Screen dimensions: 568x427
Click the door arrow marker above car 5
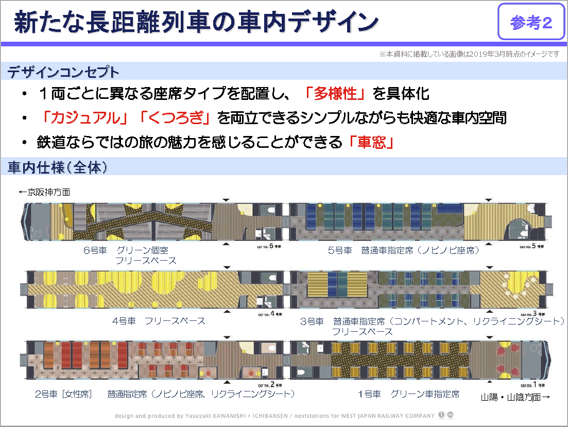point(489,200)
